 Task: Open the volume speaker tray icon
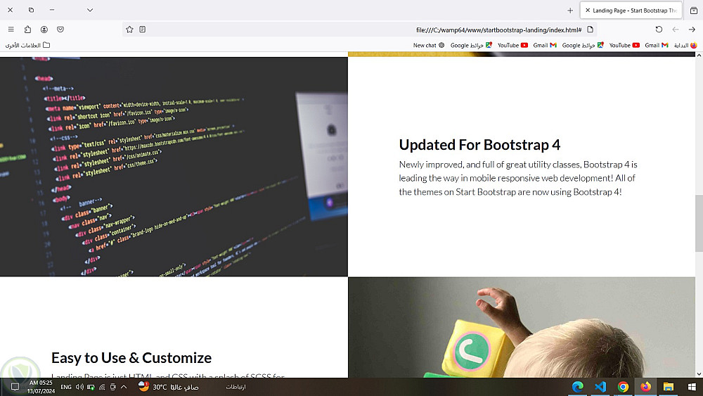pos(80,387)
